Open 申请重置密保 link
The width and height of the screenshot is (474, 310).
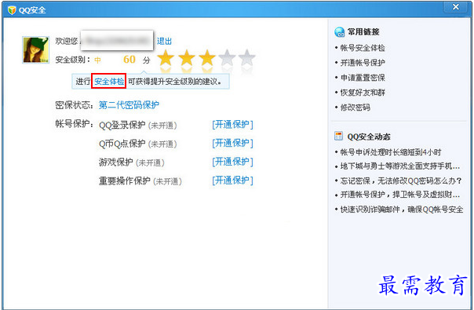(x=363, y=78)
